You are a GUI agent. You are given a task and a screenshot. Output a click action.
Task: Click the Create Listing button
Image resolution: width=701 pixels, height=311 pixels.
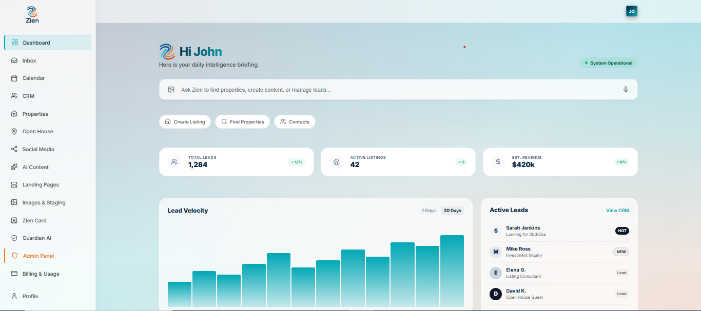point(185,121)
